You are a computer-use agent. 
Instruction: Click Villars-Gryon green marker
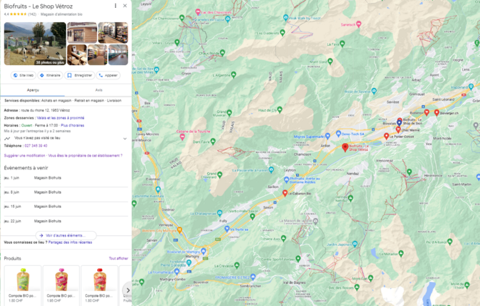tap(177, 42)
